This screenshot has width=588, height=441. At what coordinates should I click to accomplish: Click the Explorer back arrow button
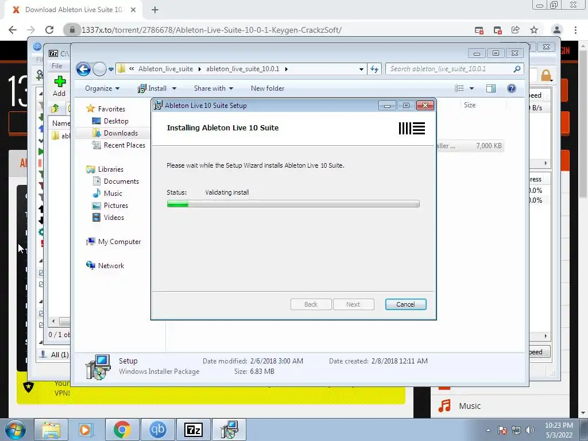[x=83, y=69]
